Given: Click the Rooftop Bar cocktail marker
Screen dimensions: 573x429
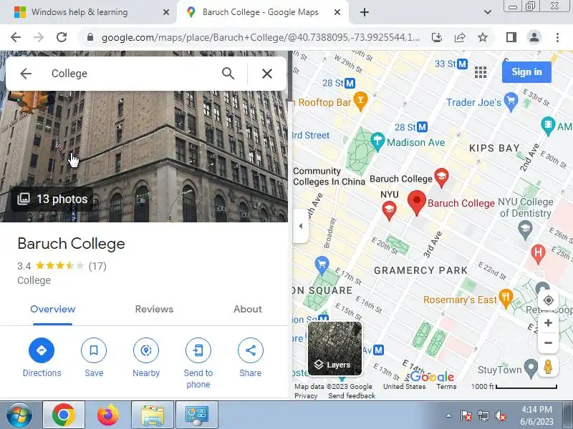Looking at the screenshot, I should pos(360,102).
